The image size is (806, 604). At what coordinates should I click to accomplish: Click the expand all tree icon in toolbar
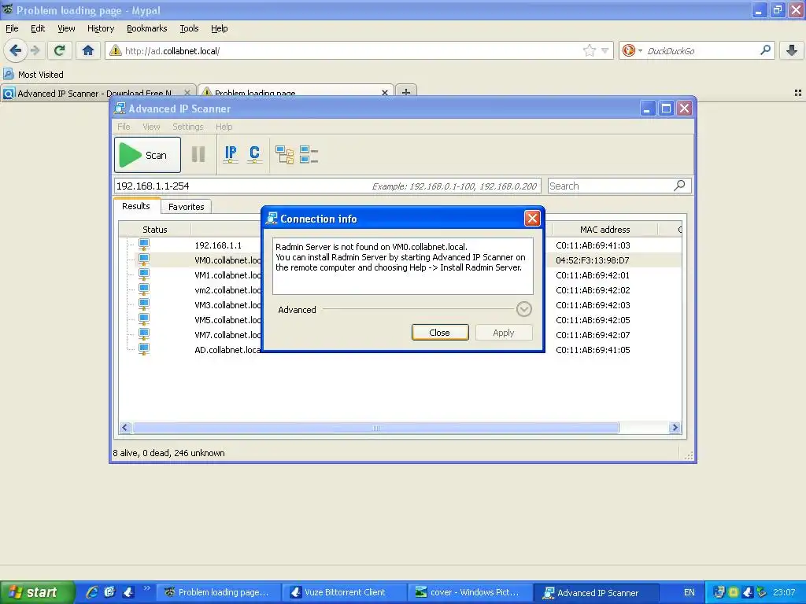[284, 155]
